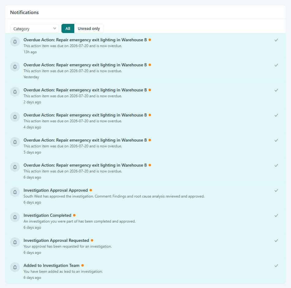Mark the 13h ago overdue notification read
This screenshot has width=291, height=288.
[x=276, y=40]
